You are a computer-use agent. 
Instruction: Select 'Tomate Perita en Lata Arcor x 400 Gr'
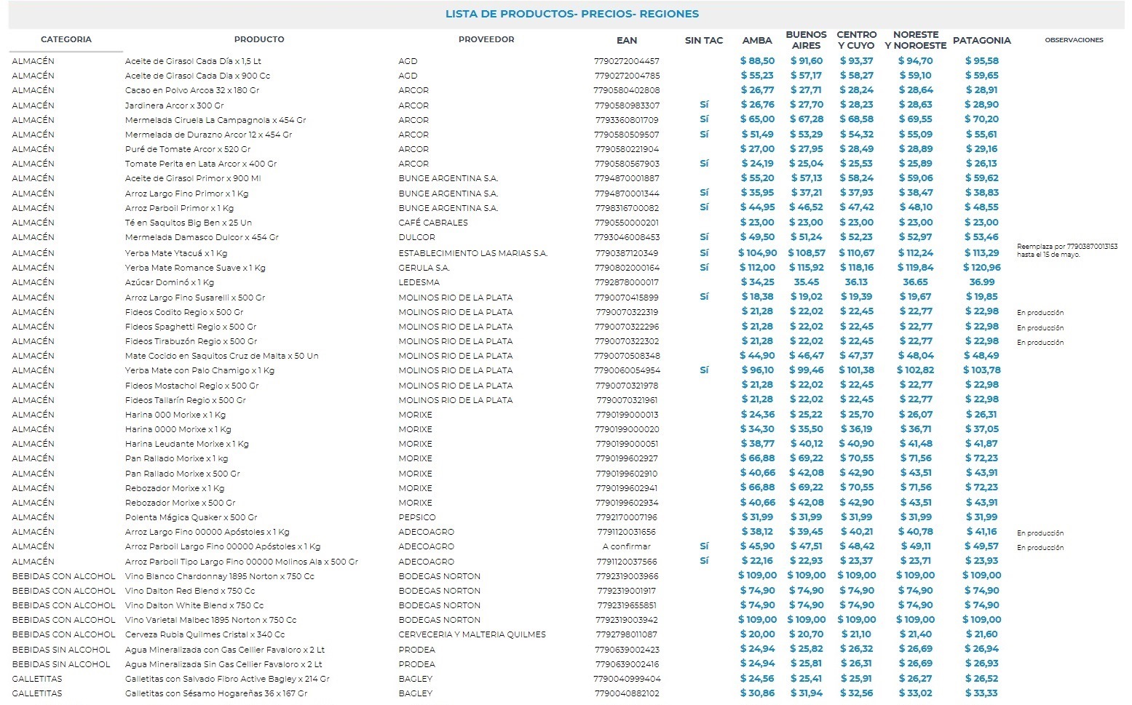[x=201, y=164]
